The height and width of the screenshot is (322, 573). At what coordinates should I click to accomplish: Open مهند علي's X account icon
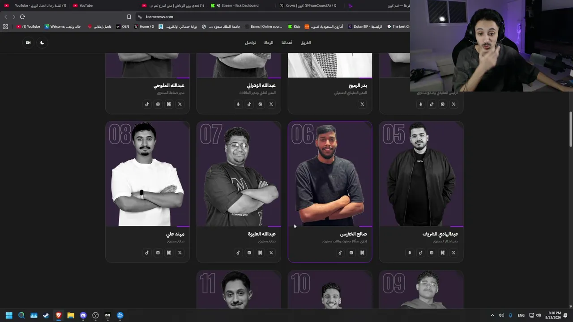coord(180,253)
